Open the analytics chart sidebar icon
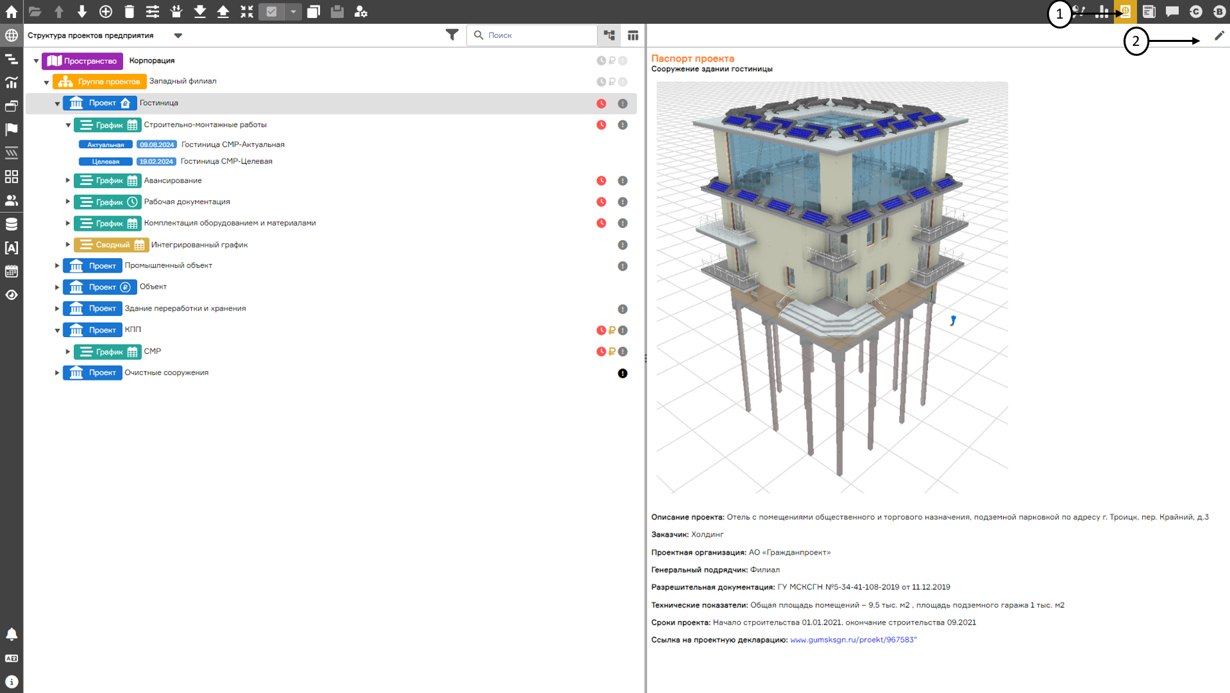The width and height of the screenshot is (1230, 693). point(11,82)
